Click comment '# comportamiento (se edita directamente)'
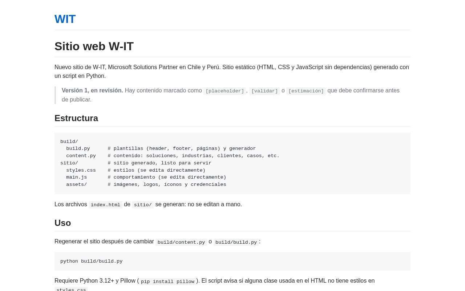The image size is (465, 291). point(167,177)
